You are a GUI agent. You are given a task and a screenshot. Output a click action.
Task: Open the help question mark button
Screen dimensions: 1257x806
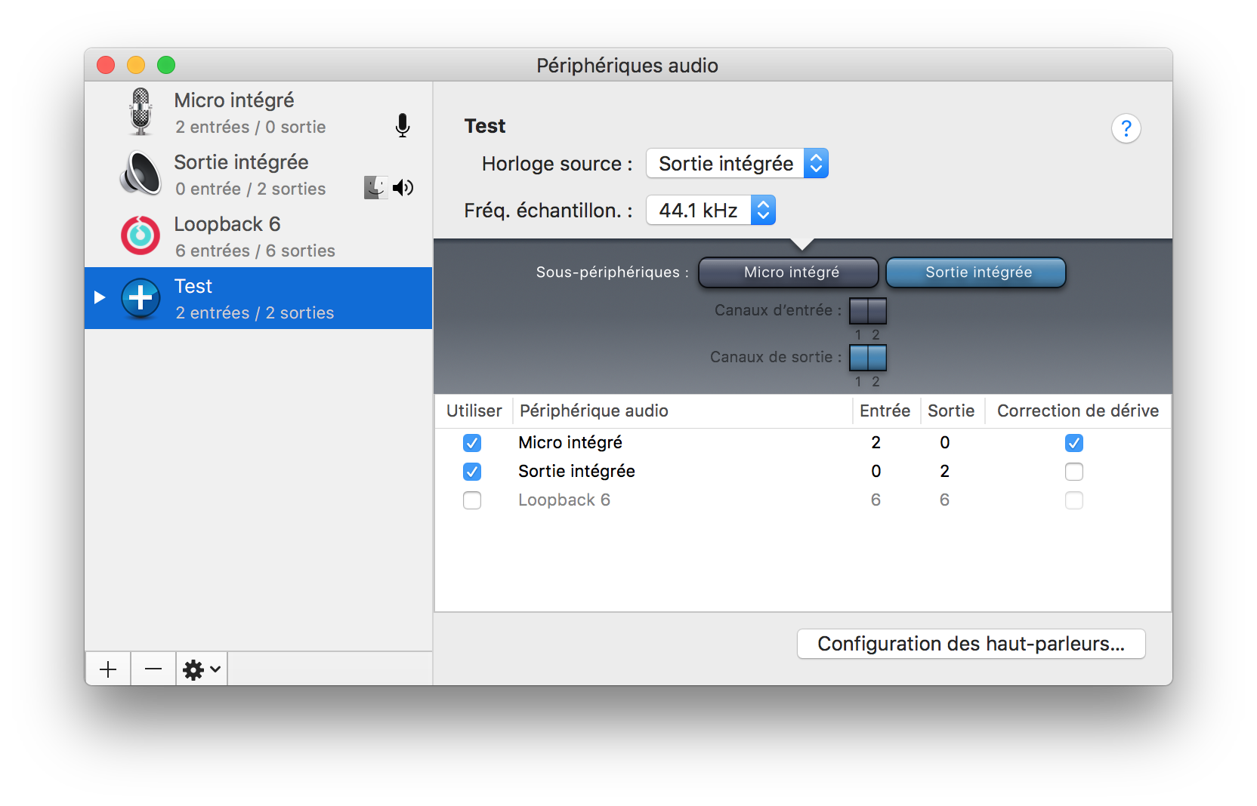click(x=1126, y=128)
